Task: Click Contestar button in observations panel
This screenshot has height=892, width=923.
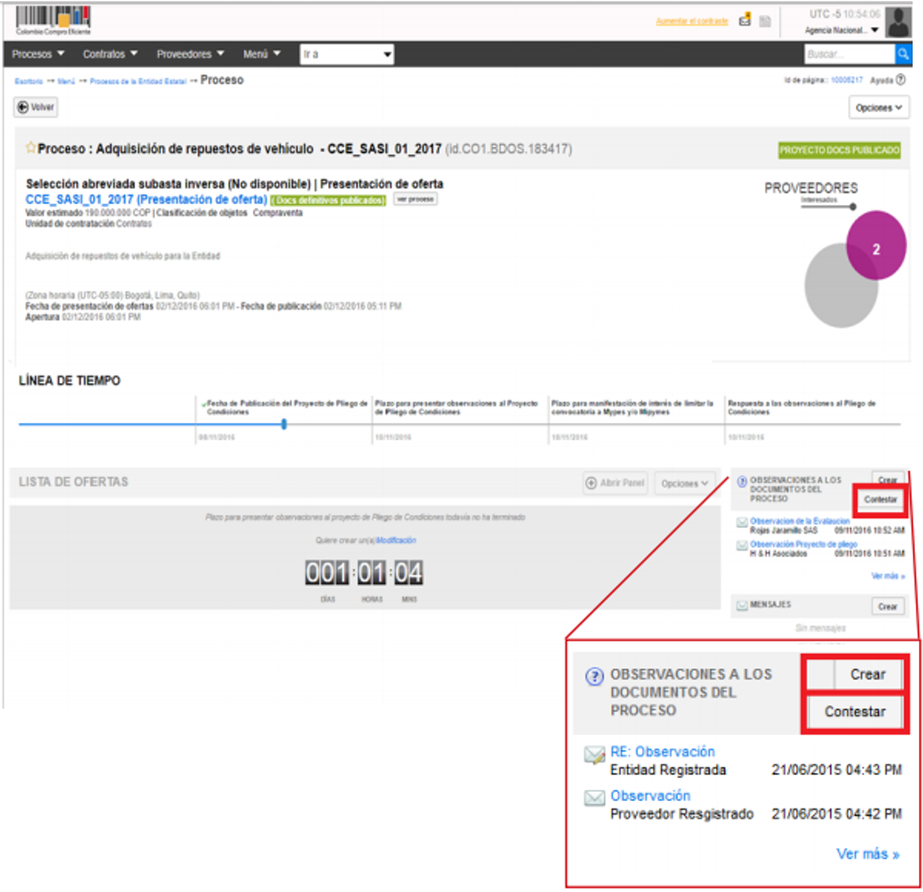Action: click(880, 500)
